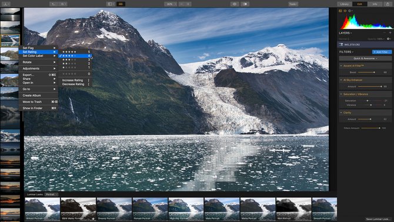Screen dimensions: 394x222
Task: Select the IMG_3731.CR2 layer
Action: 365,45
